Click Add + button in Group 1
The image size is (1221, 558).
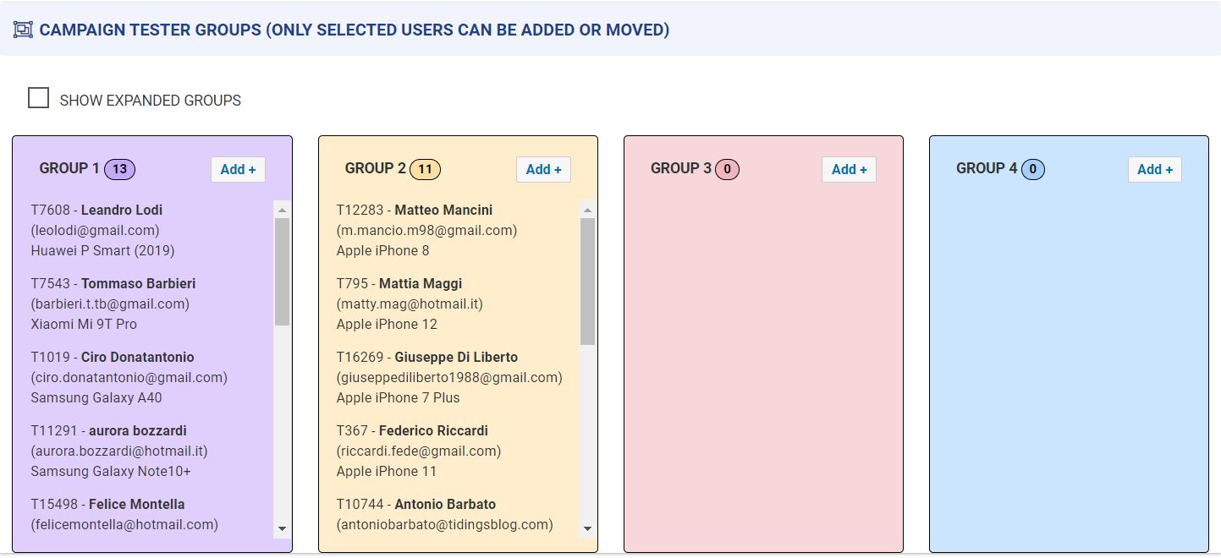pos(238,169)
